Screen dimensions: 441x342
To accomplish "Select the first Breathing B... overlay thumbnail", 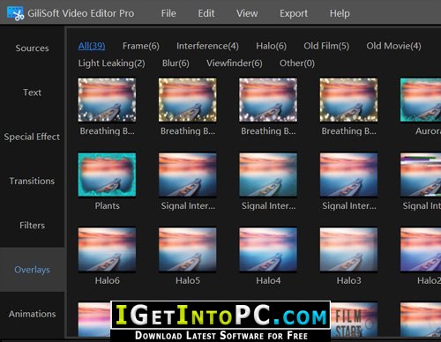I will click(107, 100).
